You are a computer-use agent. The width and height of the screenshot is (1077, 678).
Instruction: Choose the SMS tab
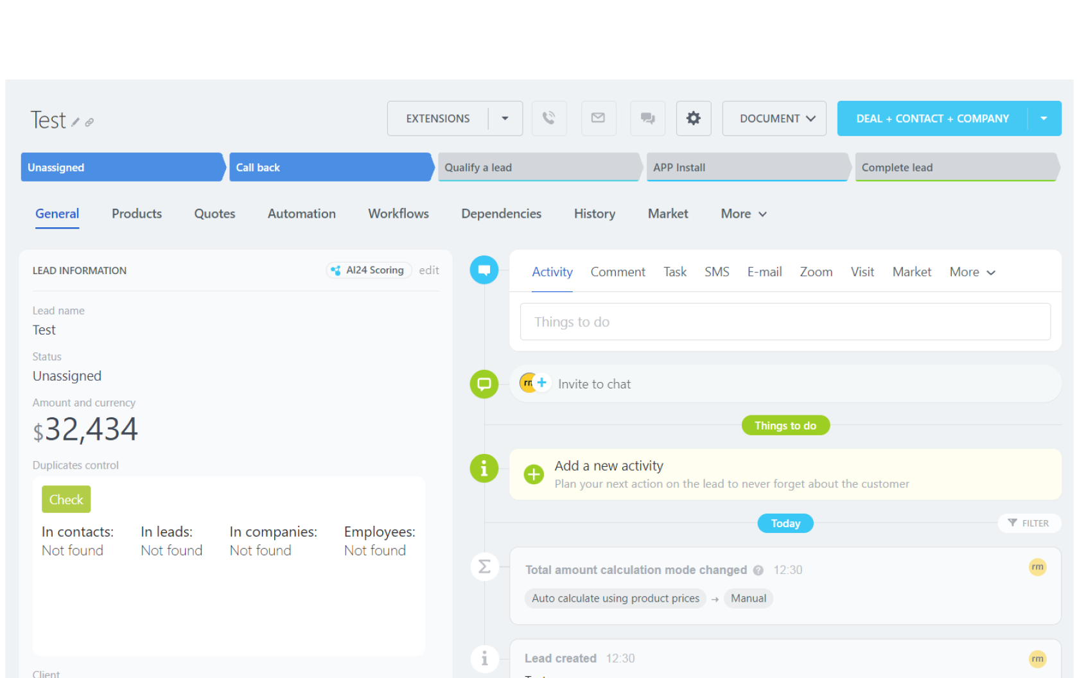[717, 272]
